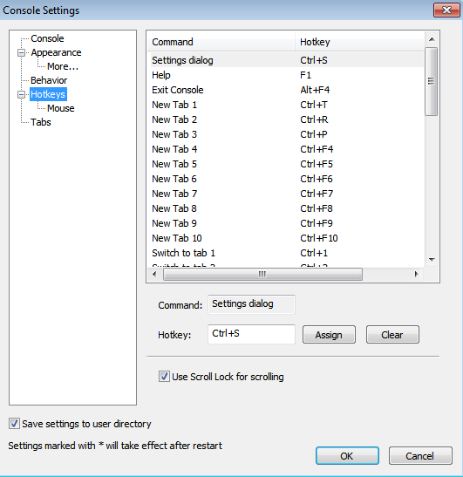Click the Command name field
Image resolution: width=463 pixels, height=477 pixels.
[x=251, y=304]
